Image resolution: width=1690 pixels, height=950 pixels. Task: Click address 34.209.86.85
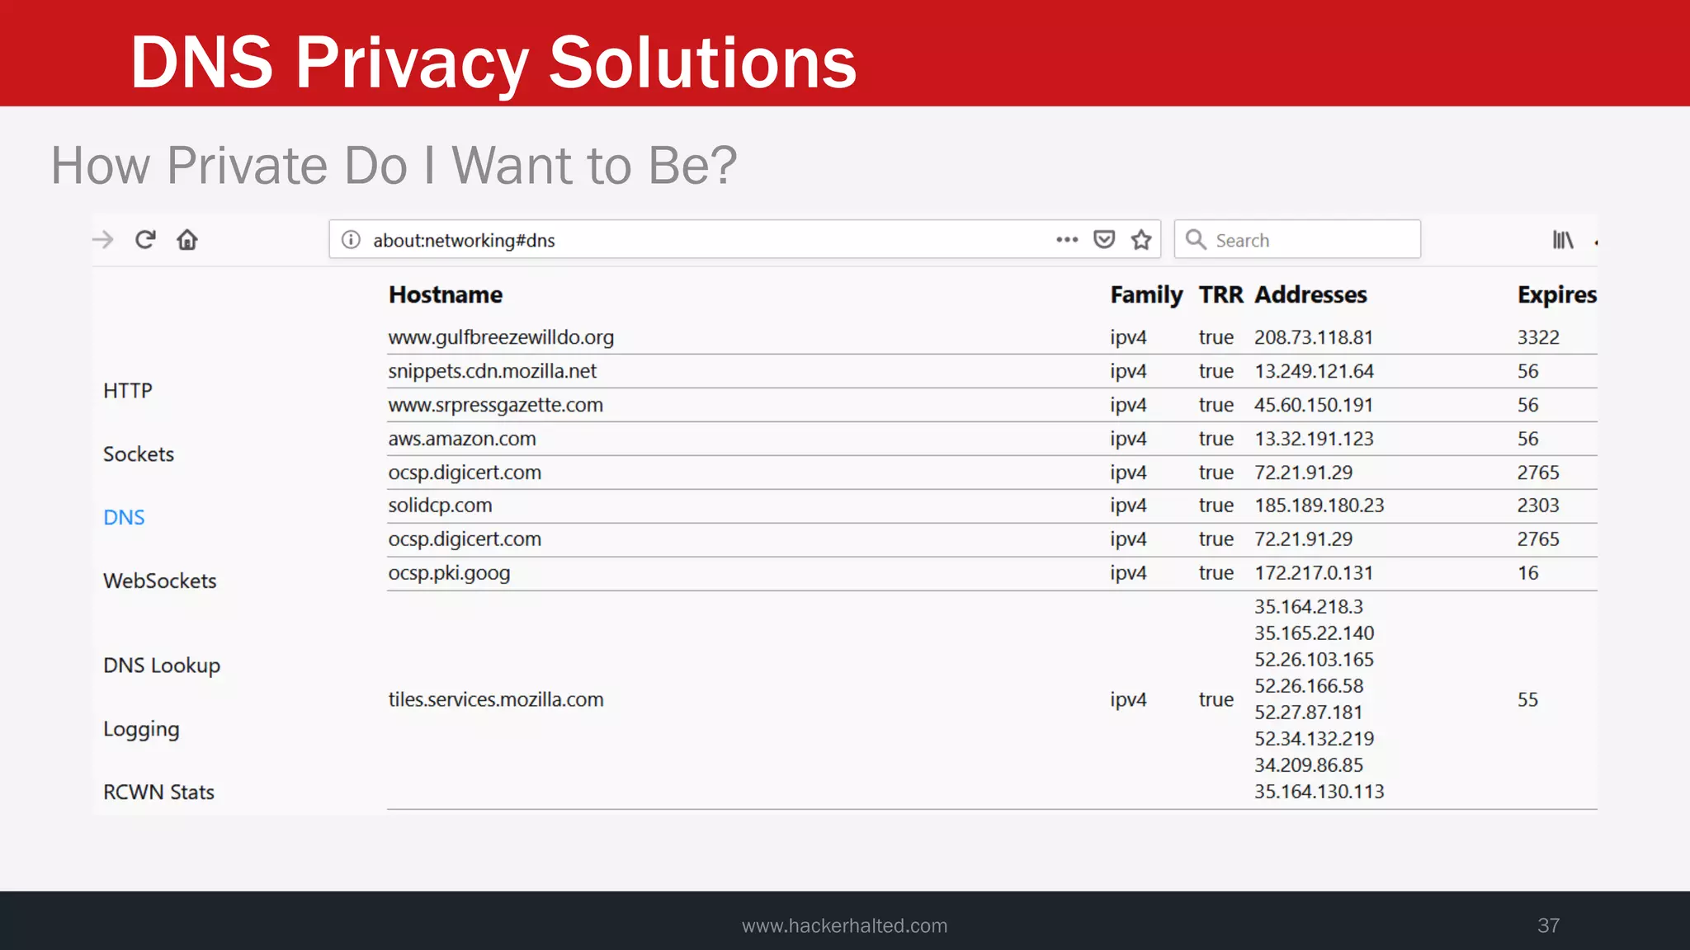[1309, 764]
